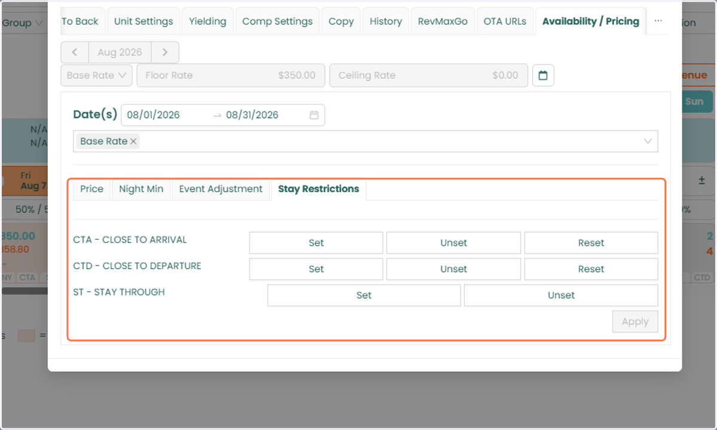Click ST - STAY THROUGH label
The width and height of the screenshot is (717, 430).
[x=119, y=292]
